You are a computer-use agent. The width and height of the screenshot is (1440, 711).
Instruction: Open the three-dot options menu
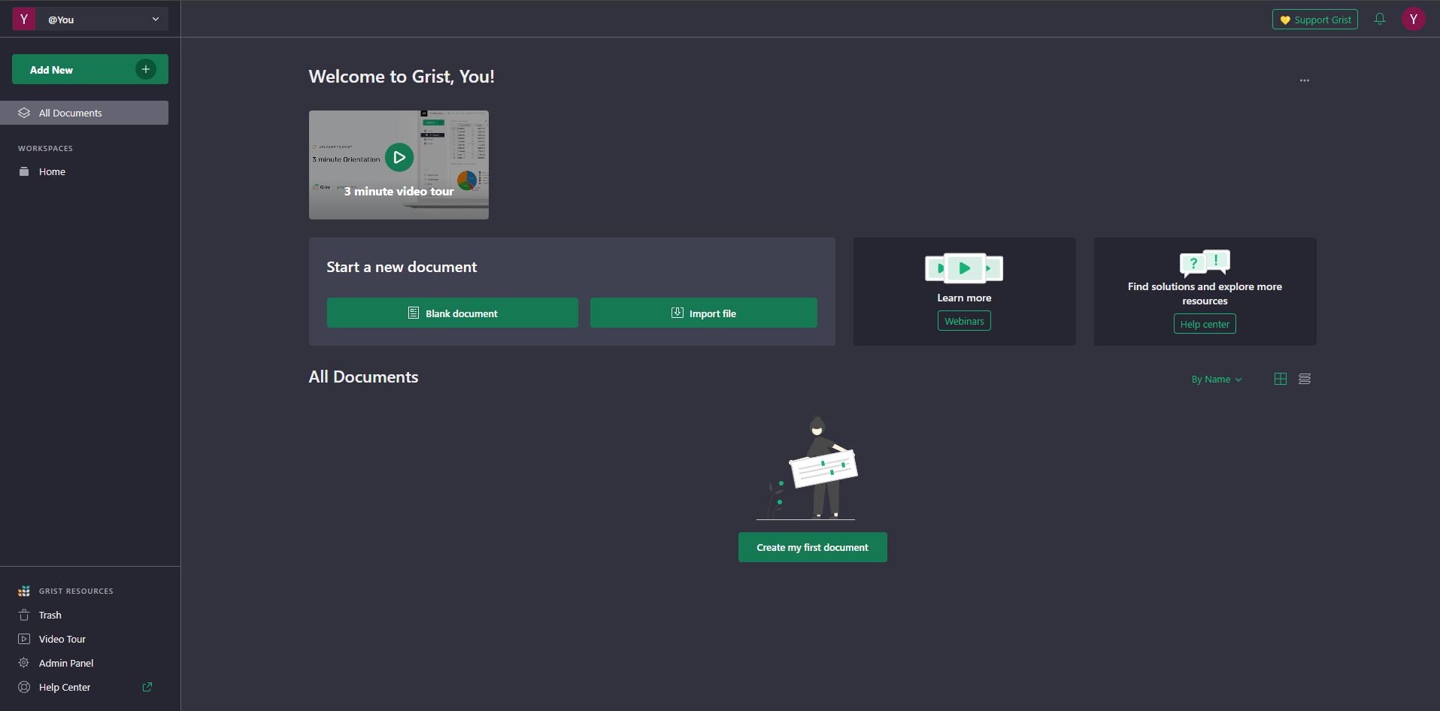tap(1305, 80)
